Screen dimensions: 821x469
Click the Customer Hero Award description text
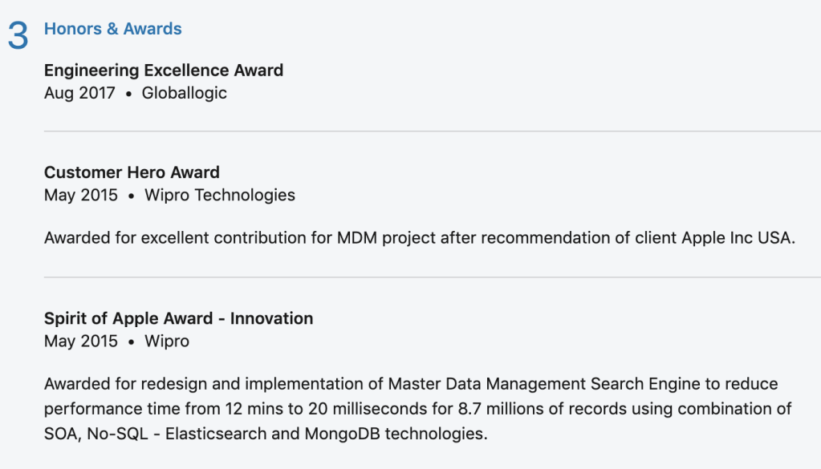click(419, 238)
